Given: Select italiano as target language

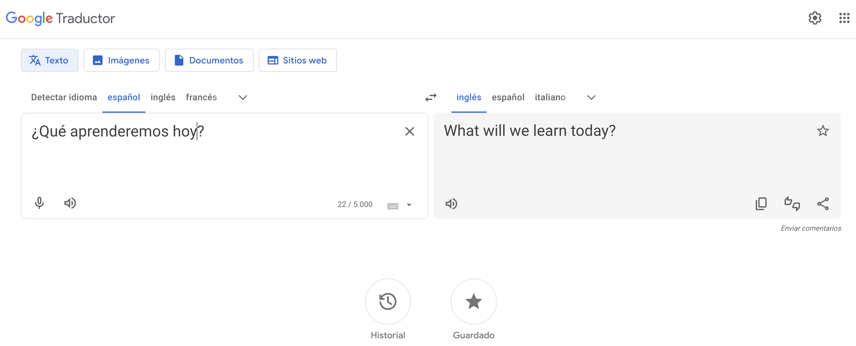Looking at the screenshot, I should [550, 97].
